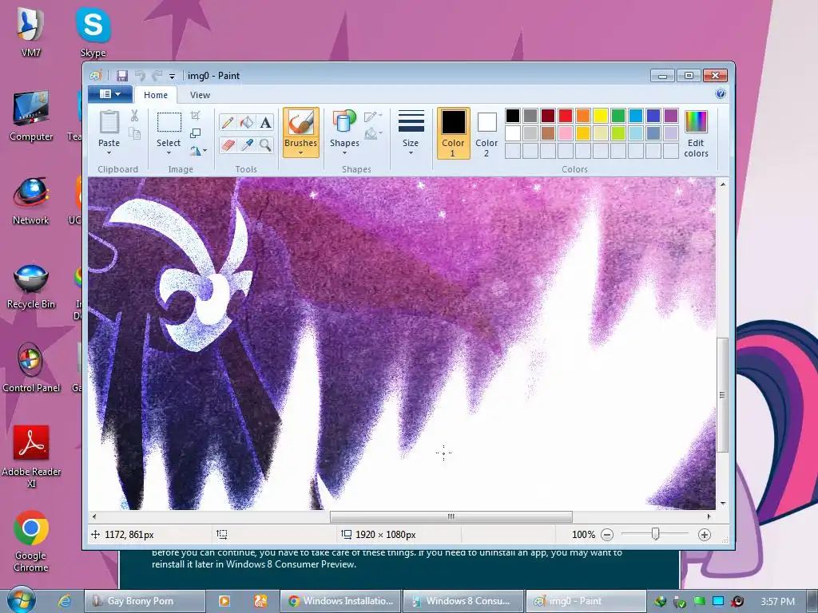Select the Text tool
The image size is (818, 613).
(265, 122)
